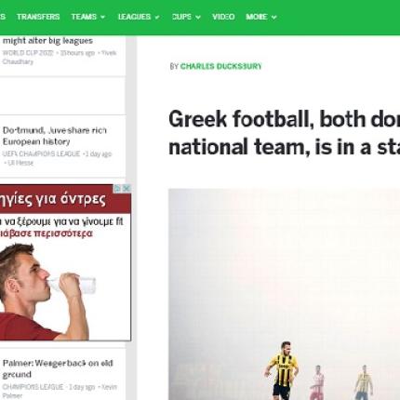Open the Palmer: Wenger back on old ground story
The image size is (400, 400).
[58, 368]
